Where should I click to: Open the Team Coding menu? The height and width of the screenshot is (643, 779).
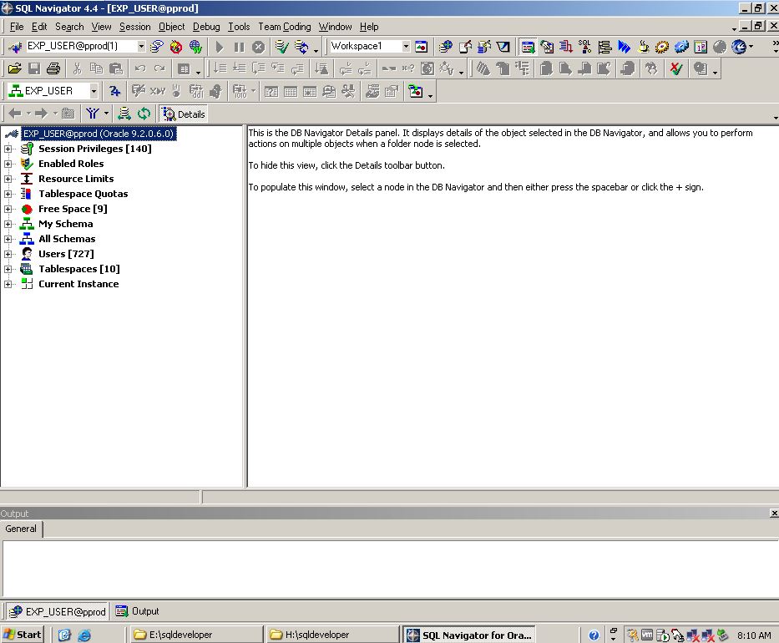point(284,27)
